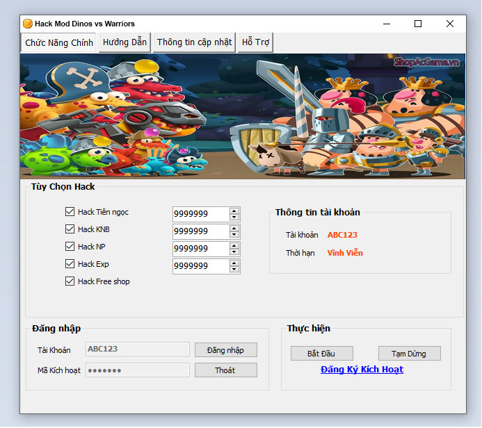
Task: Disable the Hack Exp checkbox
Action: point(70,264)
